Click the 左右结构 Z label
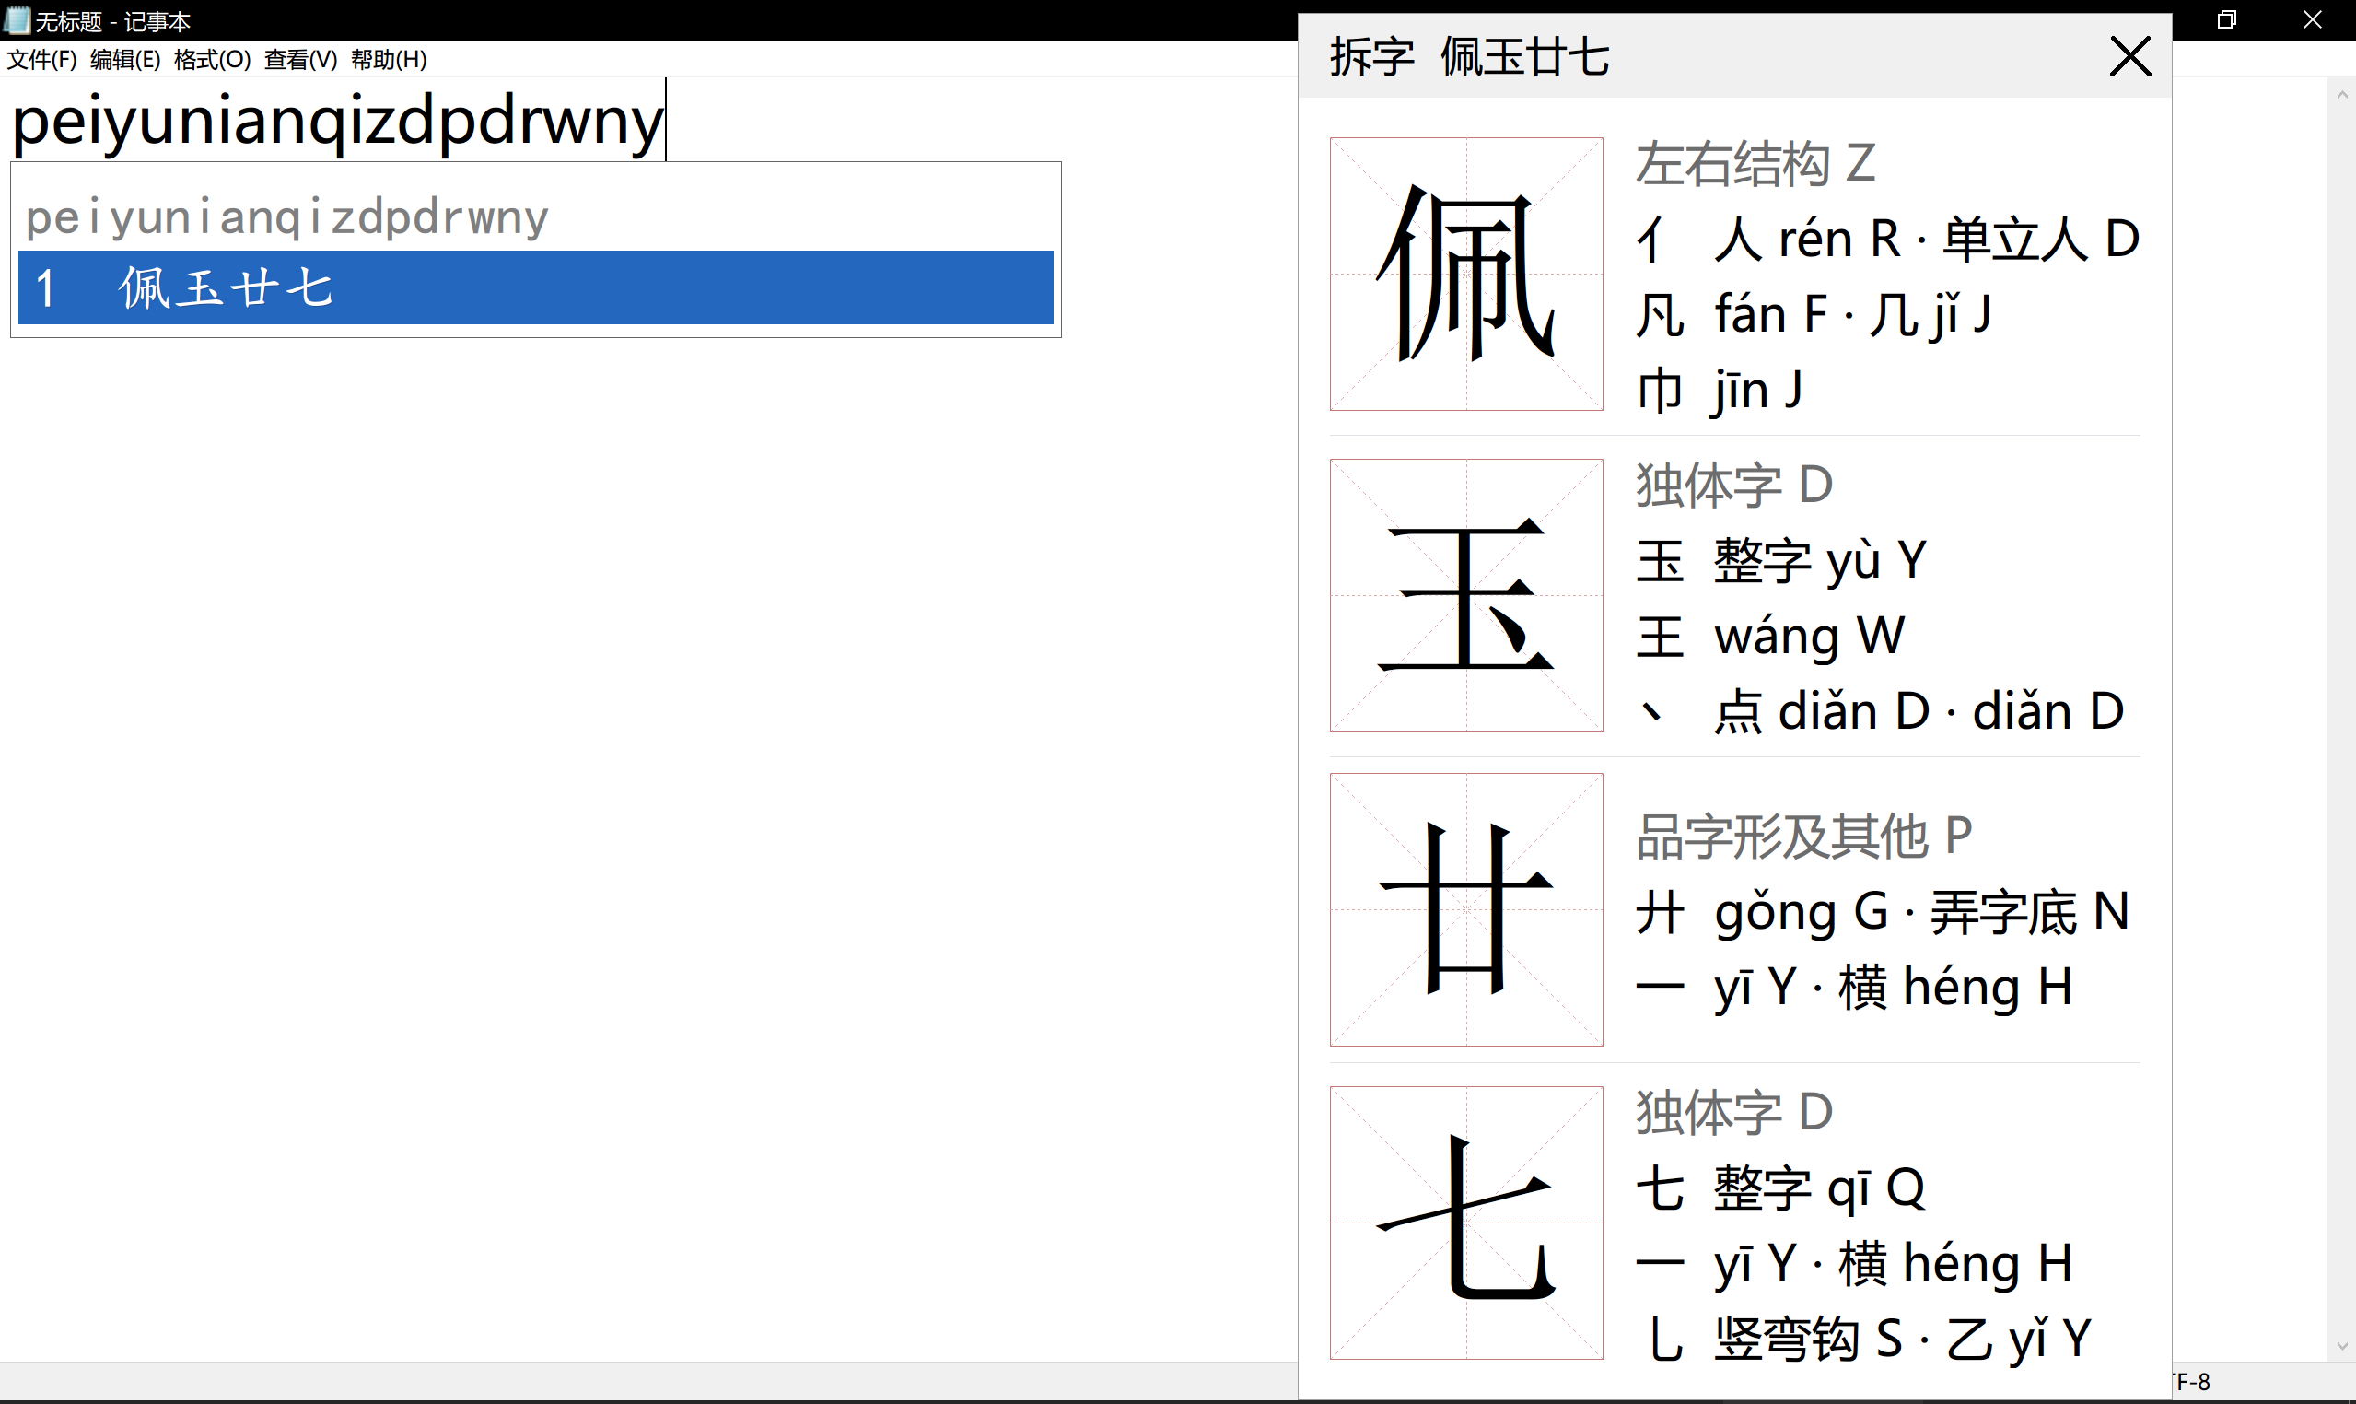2356x1404 pixels. click(x=1755, y=164)
